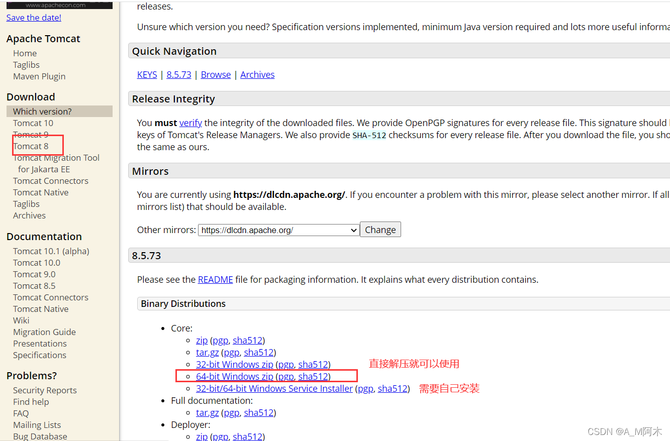
Task: Open pgp for 32-bit Windows zip
Action: [286, 365]
